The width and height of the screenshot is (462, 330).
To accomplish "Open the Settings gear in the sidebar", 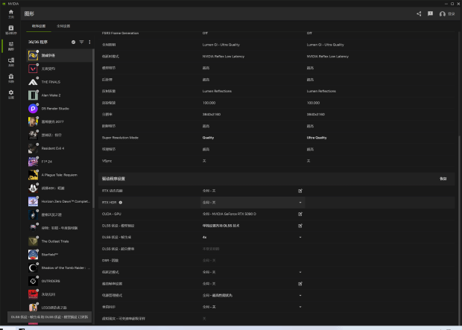I will [11, 94].
